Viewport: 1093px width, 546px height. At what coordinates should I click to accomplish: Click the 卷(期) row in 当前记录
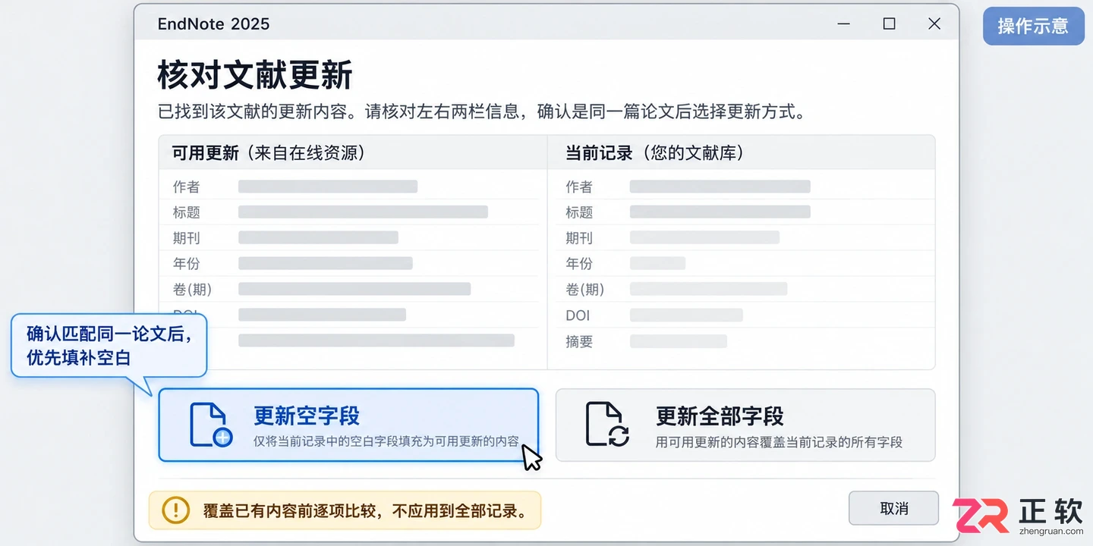click(x=742, y=289)
